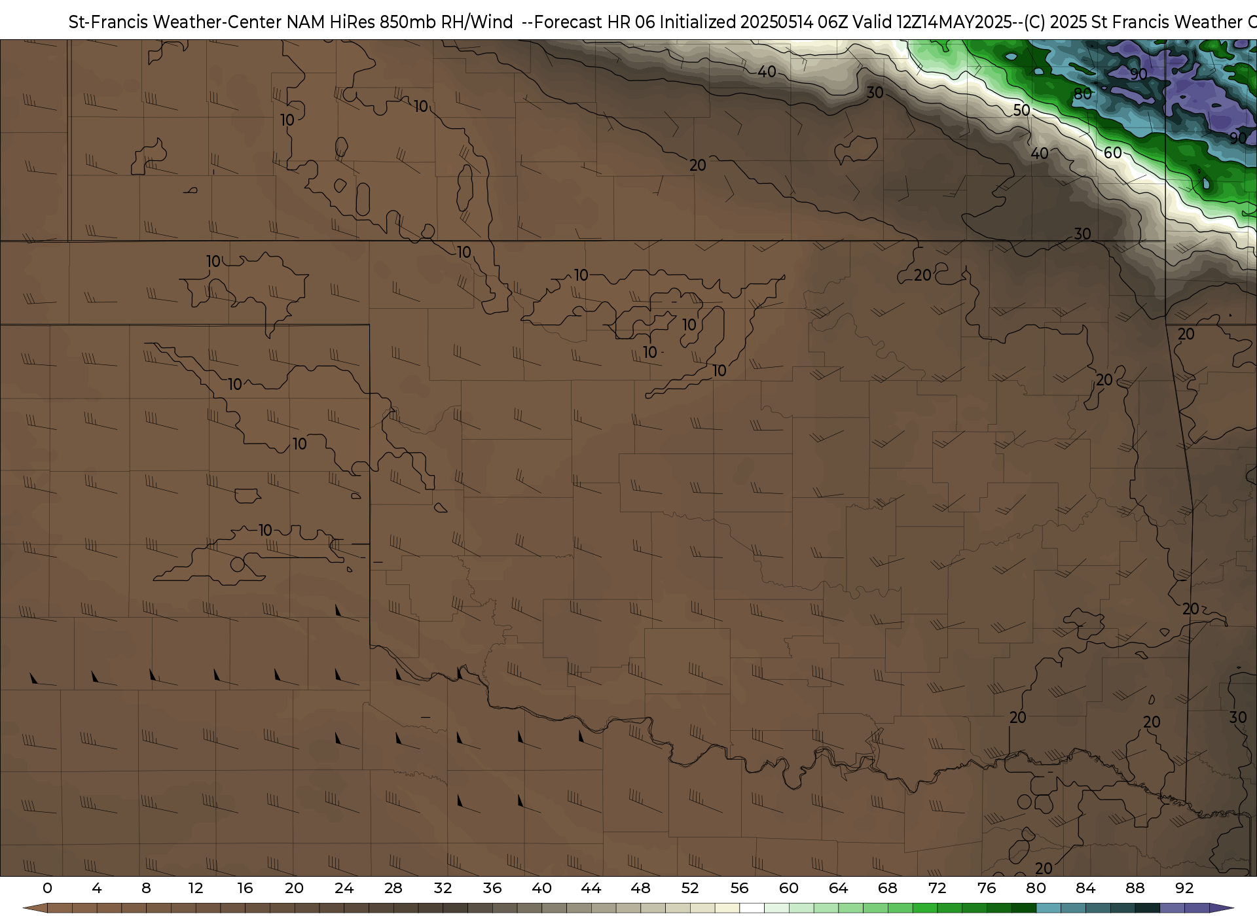
Task: Click the "52" tick label on the color scale
Action: coord(690,888)
